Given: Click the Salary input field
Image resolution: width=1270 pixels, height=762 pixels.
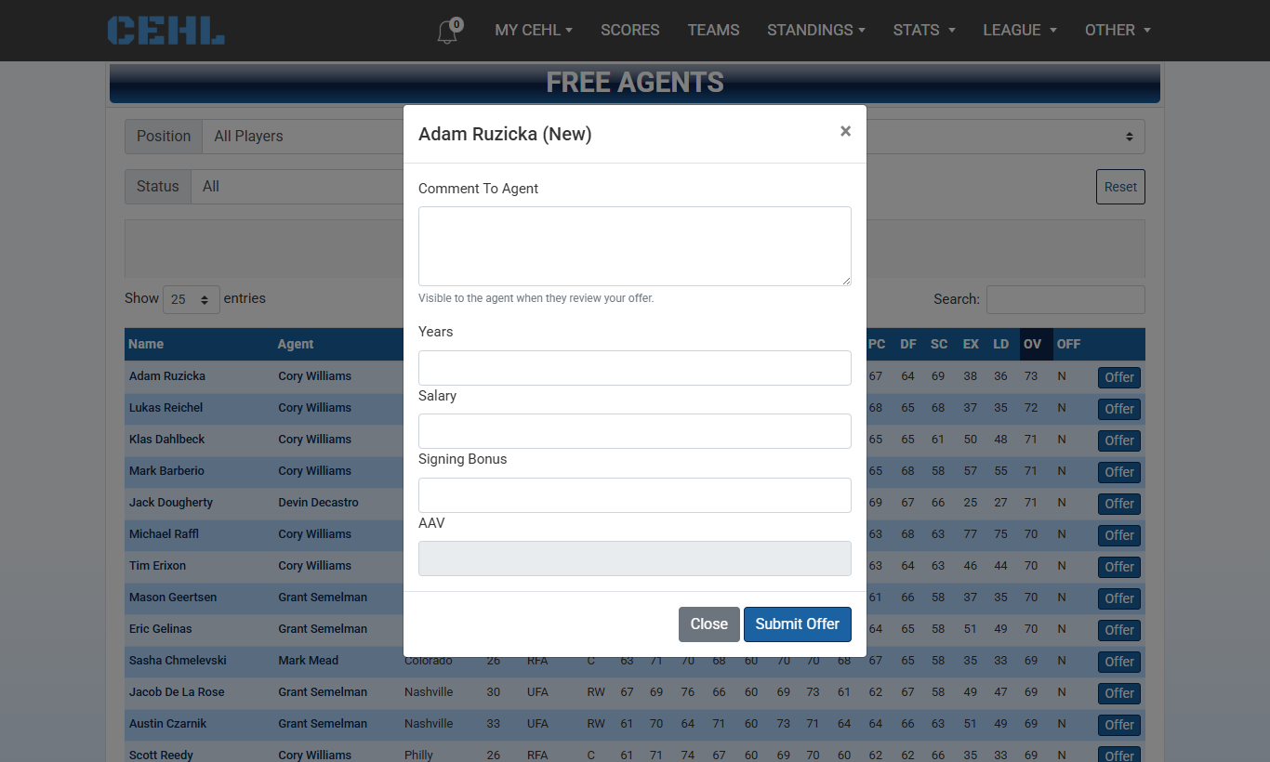Looking at the screenshot, I should pyautogui.click(x=635, y=431).
